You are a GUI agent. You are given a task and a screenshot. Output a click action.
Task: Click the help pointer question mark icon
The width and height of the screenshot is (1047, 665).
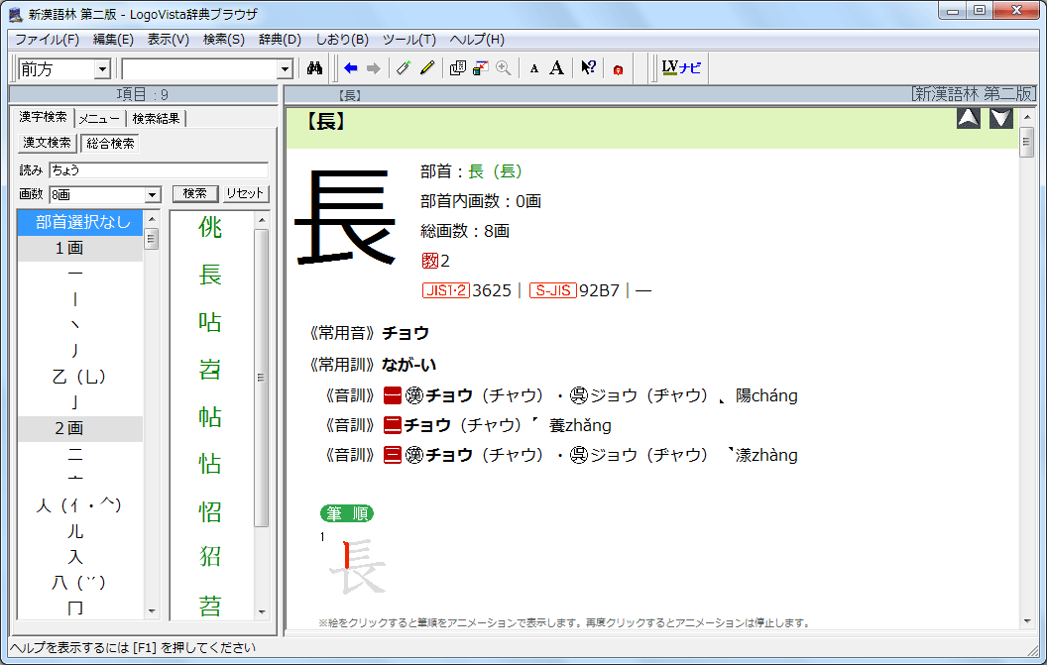tap(588, 68)
